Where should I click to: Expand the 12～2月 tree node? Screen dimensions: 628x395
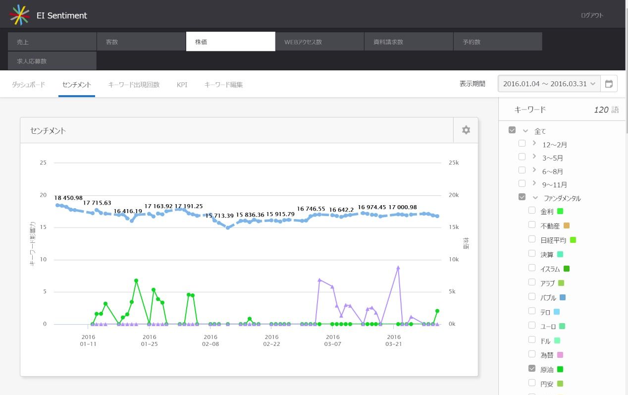(534, 143)
